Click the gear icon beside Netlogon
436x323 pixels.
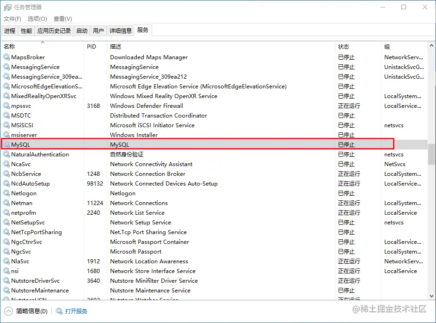point(6,193)
